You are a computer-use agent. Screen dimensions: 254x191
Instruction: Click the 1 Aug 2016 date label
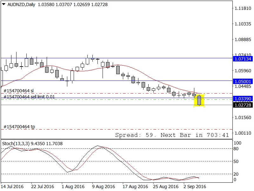[x=73, y=187]
